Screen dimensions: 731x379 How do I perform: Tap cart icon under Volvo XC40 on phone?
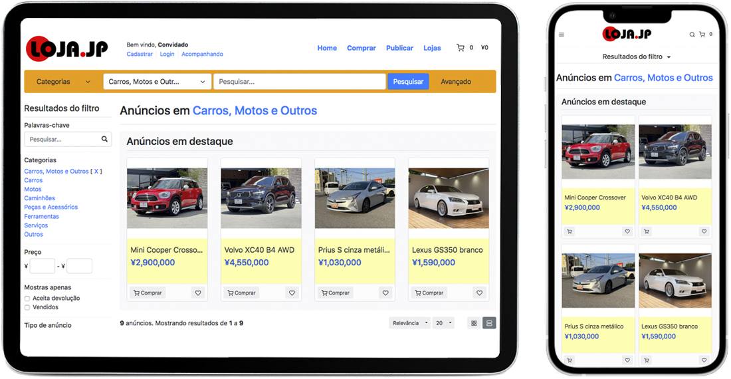646,231
